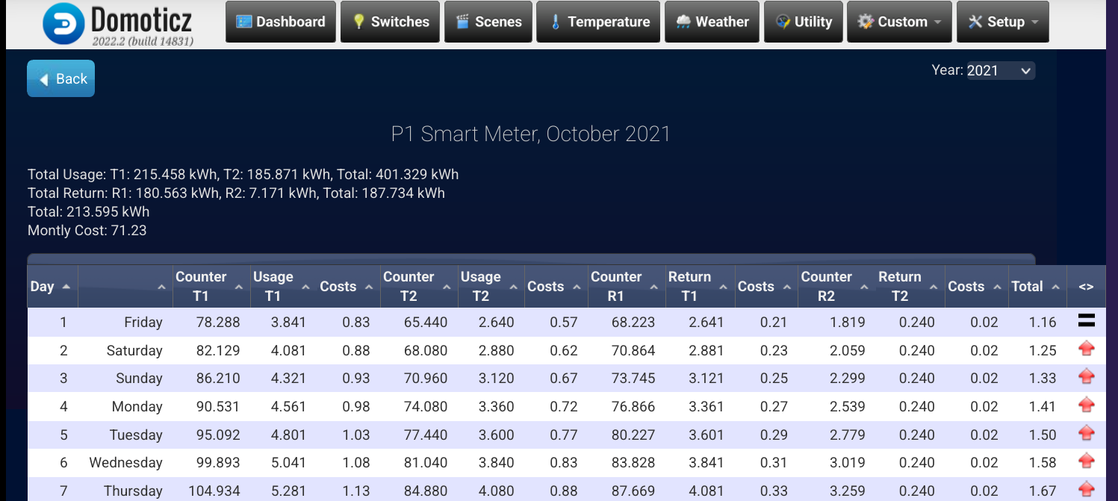
Task: Sort table by Total column
Action: tap(1036, 287)
